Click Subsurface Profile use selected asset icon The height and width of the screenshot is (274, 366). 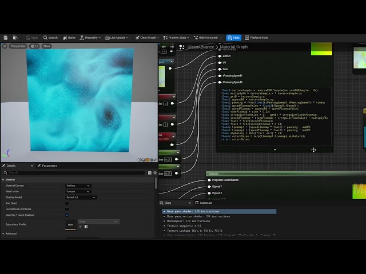pyautogui.click(x=81, y=227)
